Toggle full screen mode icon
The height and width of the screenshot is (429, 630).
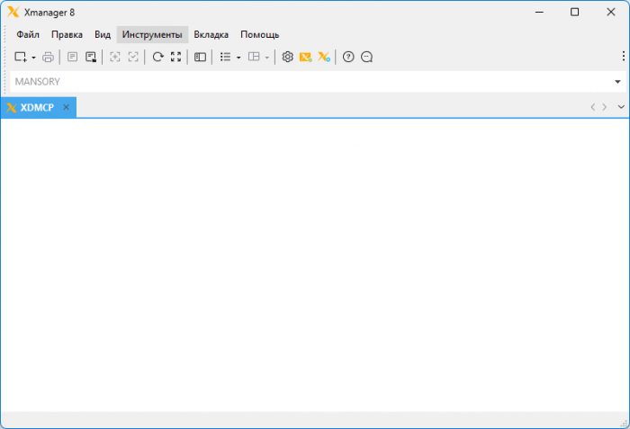click(176, 57)
